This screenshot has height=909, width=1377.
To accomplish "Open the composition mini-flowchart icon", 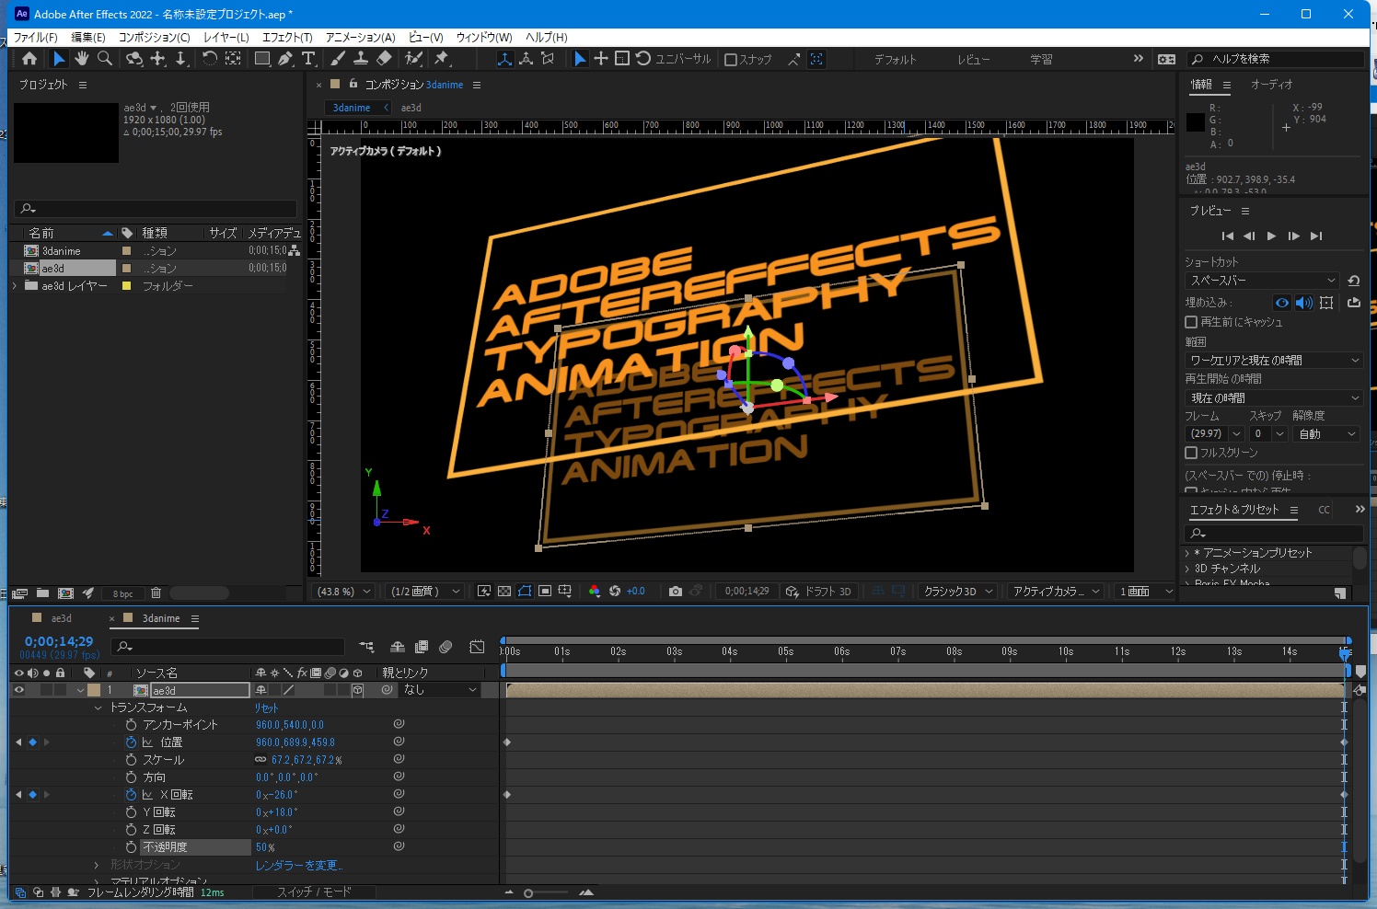I will (366, 647).
